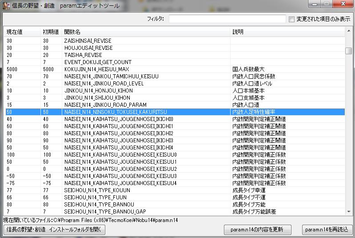This screenshot has height=238, width=355.
Task: Click description 成長タイプ幸運
Action: (x=249, y=190)
